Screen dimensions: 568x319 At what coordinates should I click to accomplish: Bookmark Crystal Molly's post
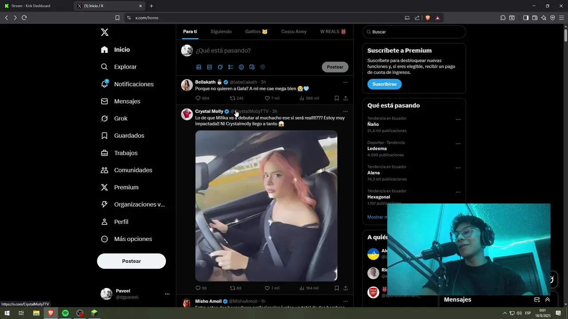337,288
